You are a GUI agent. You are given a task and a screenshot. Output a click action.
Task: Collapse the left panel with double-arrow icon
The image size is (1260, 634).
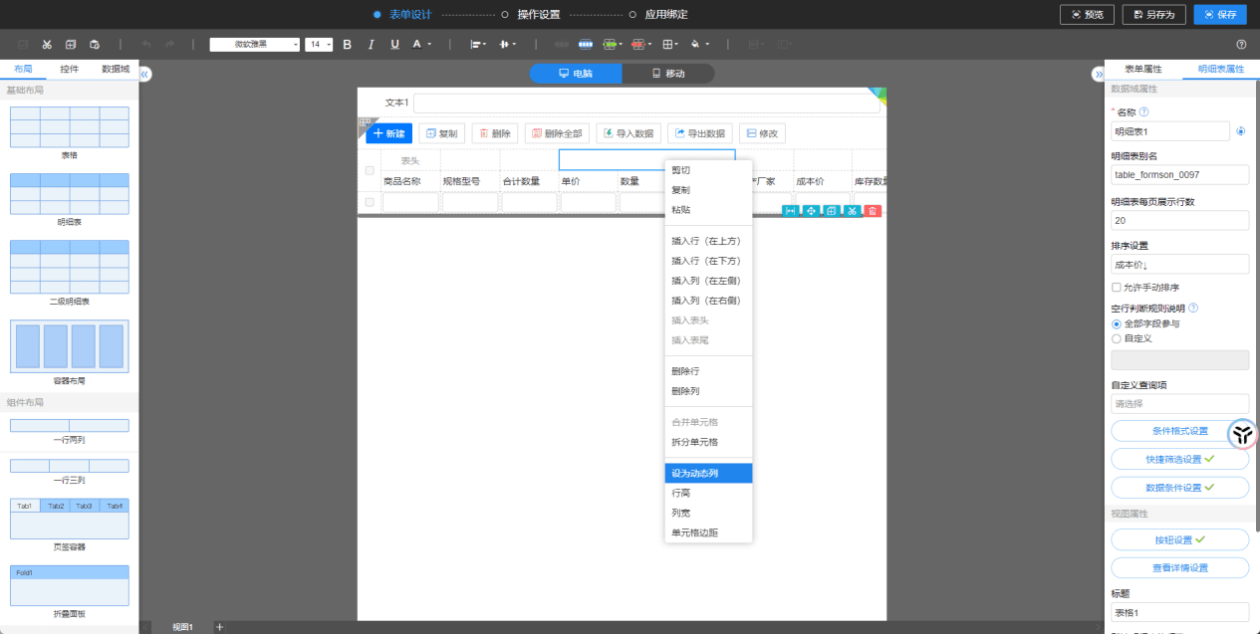[145, 75]
